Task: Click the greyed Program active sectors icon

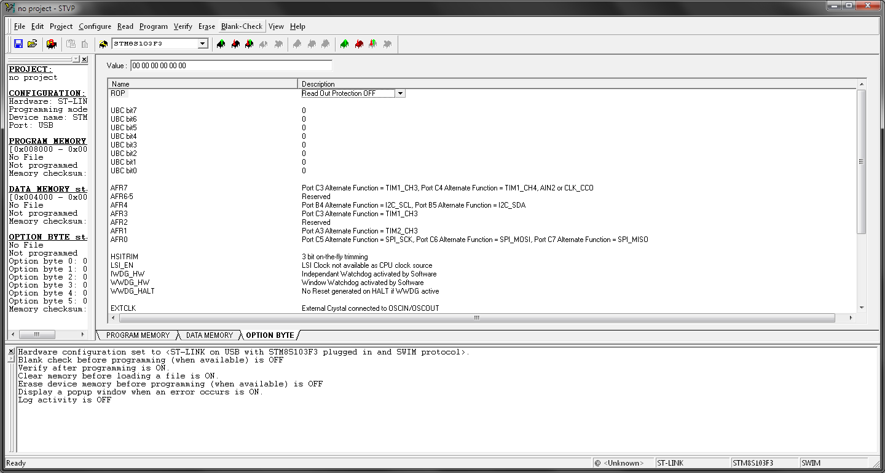Action: (x=311, y=44)
